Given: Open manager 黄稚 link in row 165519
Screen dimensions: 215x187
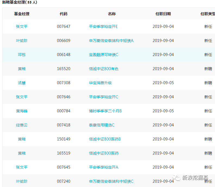Looking at the screenshot, I should [x=22, y=153].
